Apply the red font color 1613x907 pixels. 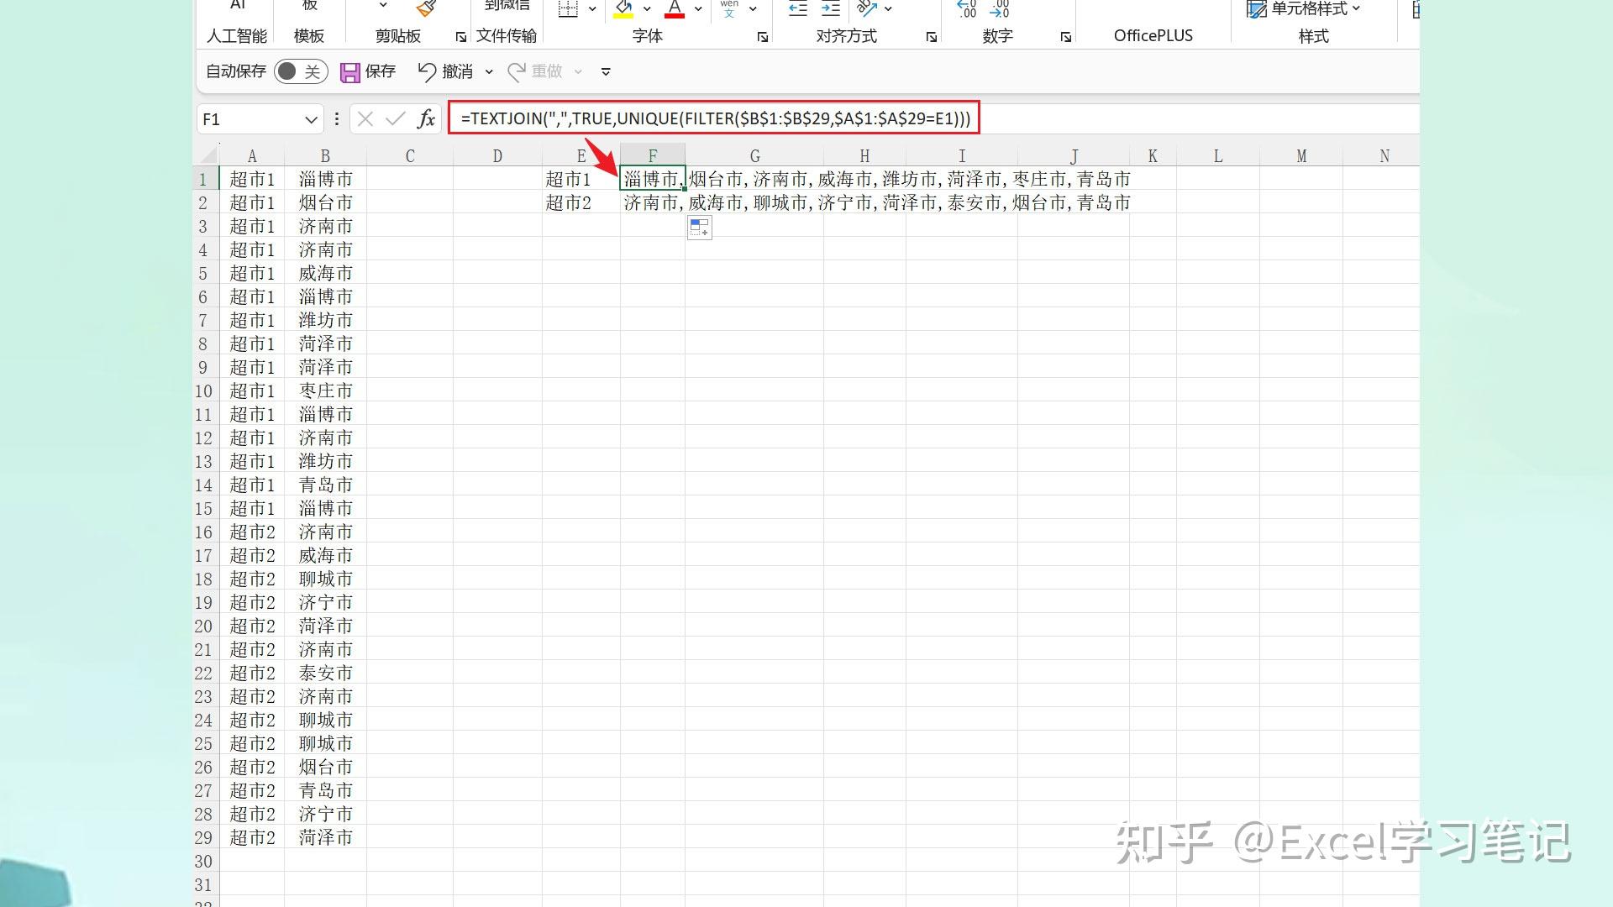675,8
